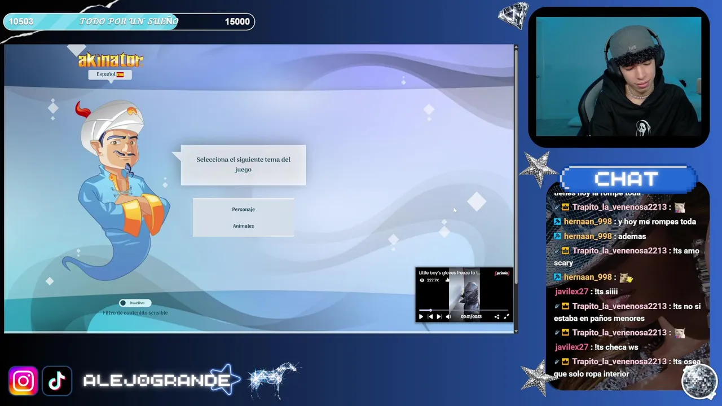Click the 'TODO POR UN SUEÑO' goal bar
Image resolution: width=722 pixels, height=406 pixels.
pyautogui.click(x=129, y=21)
